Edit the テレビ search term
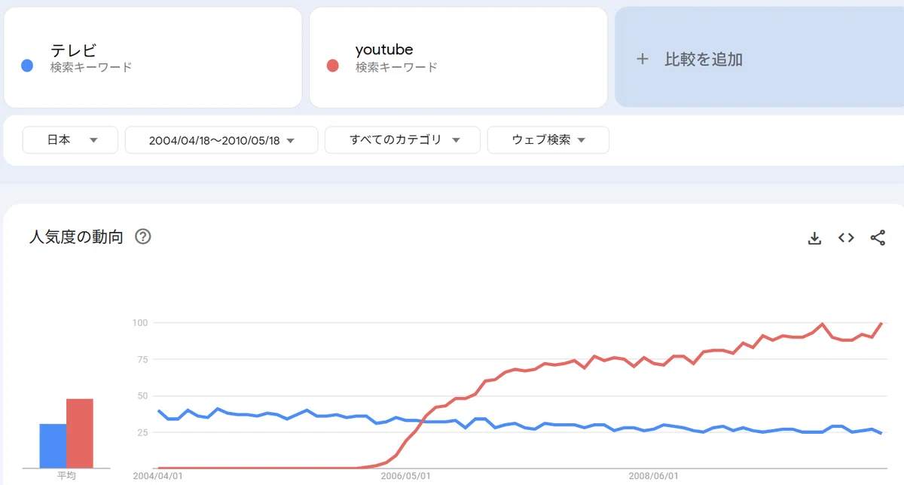Image resolution: width=904 pixels, height=485 pixels. pos(74,50)
